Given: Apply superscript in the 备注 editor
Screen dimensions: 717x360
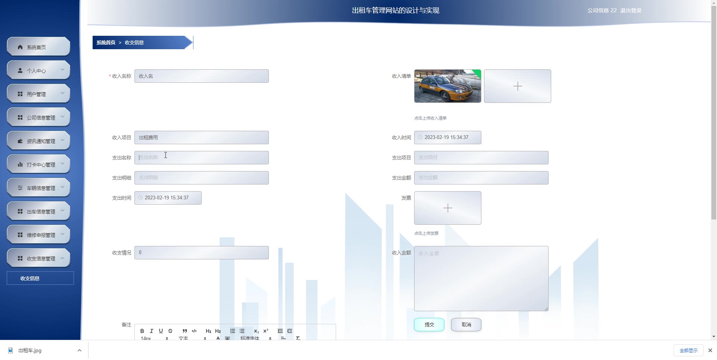Looking at the screenshot, I should point(266,331).
